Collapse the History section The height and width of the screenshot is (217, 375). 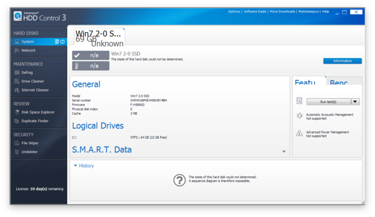[76, 166]
